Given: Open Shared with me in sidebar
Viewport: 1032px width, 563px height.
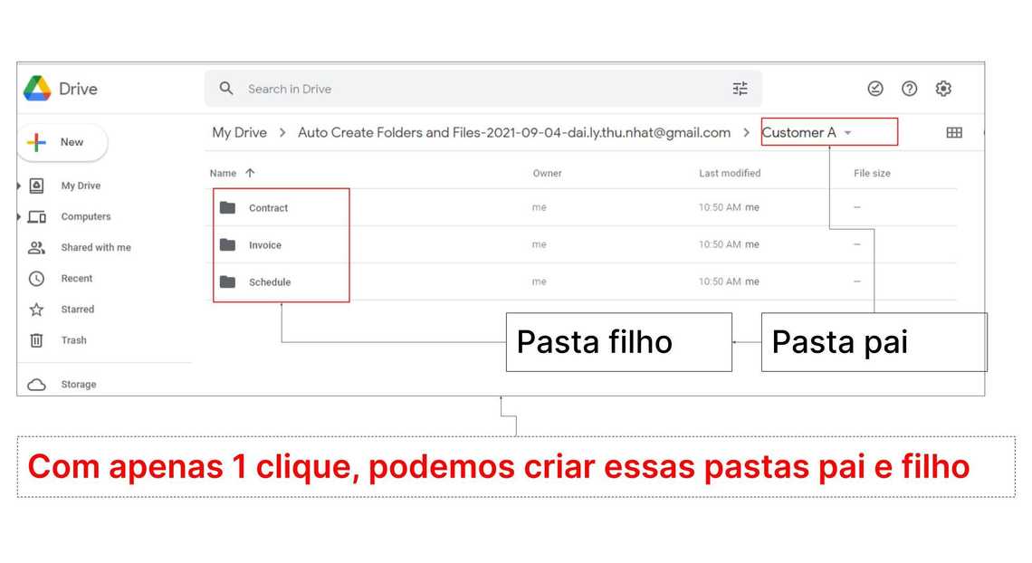Looking at the screenshot, I should tap(96, 247).
